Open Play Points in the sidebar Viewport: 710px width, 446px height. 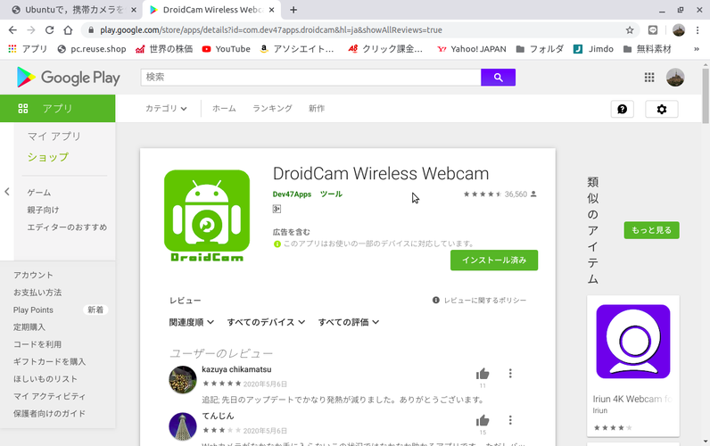[33, 310]
